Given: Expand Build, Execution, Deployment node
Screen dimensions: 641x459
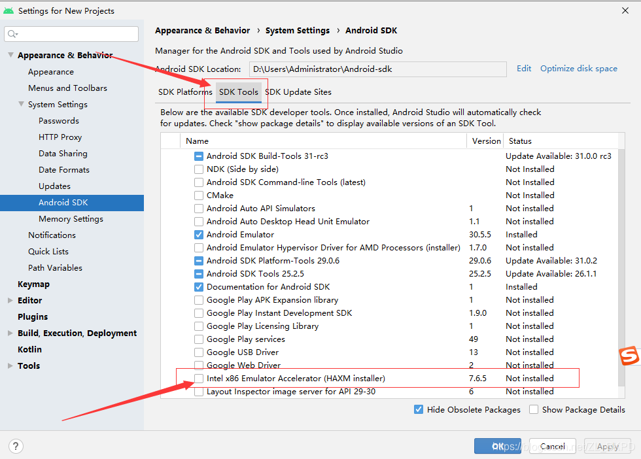Looking at the screenshot, I should click(x=10, y=333).
